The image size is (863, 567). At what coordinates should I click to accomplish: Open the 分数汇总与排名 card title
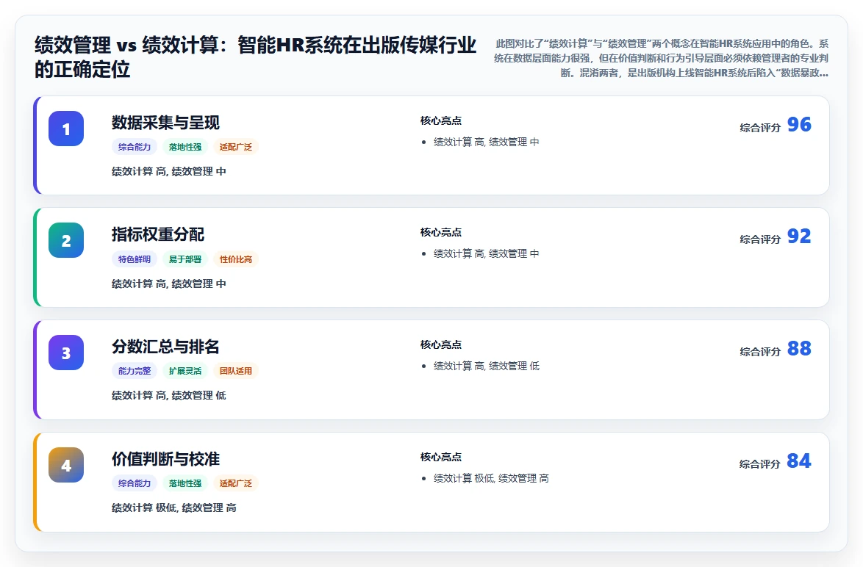pos(165,347)
